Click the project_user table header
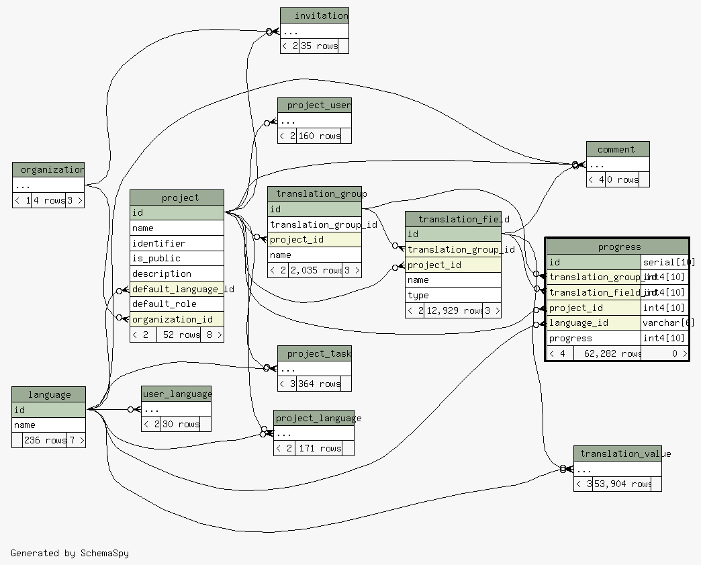Viewport: 701px width, 565px height. (314, 105)
